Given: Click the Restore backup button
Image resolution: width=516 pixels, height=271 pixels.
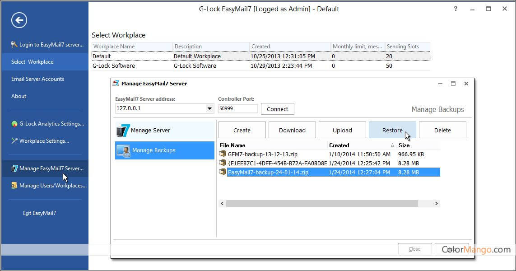Looking at the screenshot, I should click(392, 130).
